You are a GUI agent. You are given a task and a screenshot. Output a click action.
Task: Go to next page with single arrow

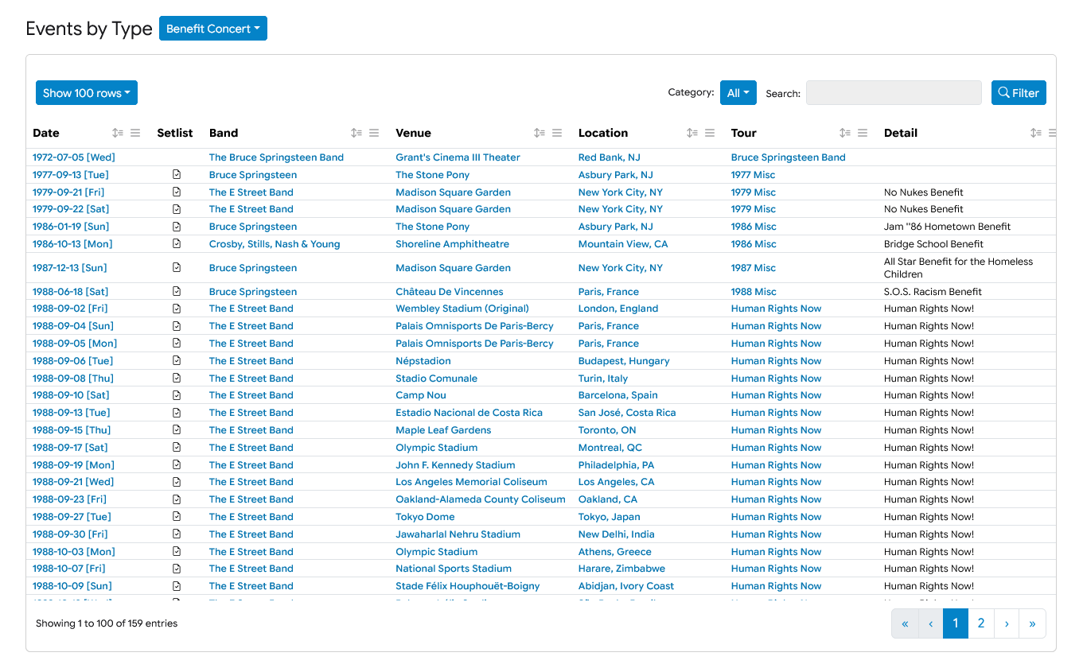pyautogui.click(x=1007, y=623)
